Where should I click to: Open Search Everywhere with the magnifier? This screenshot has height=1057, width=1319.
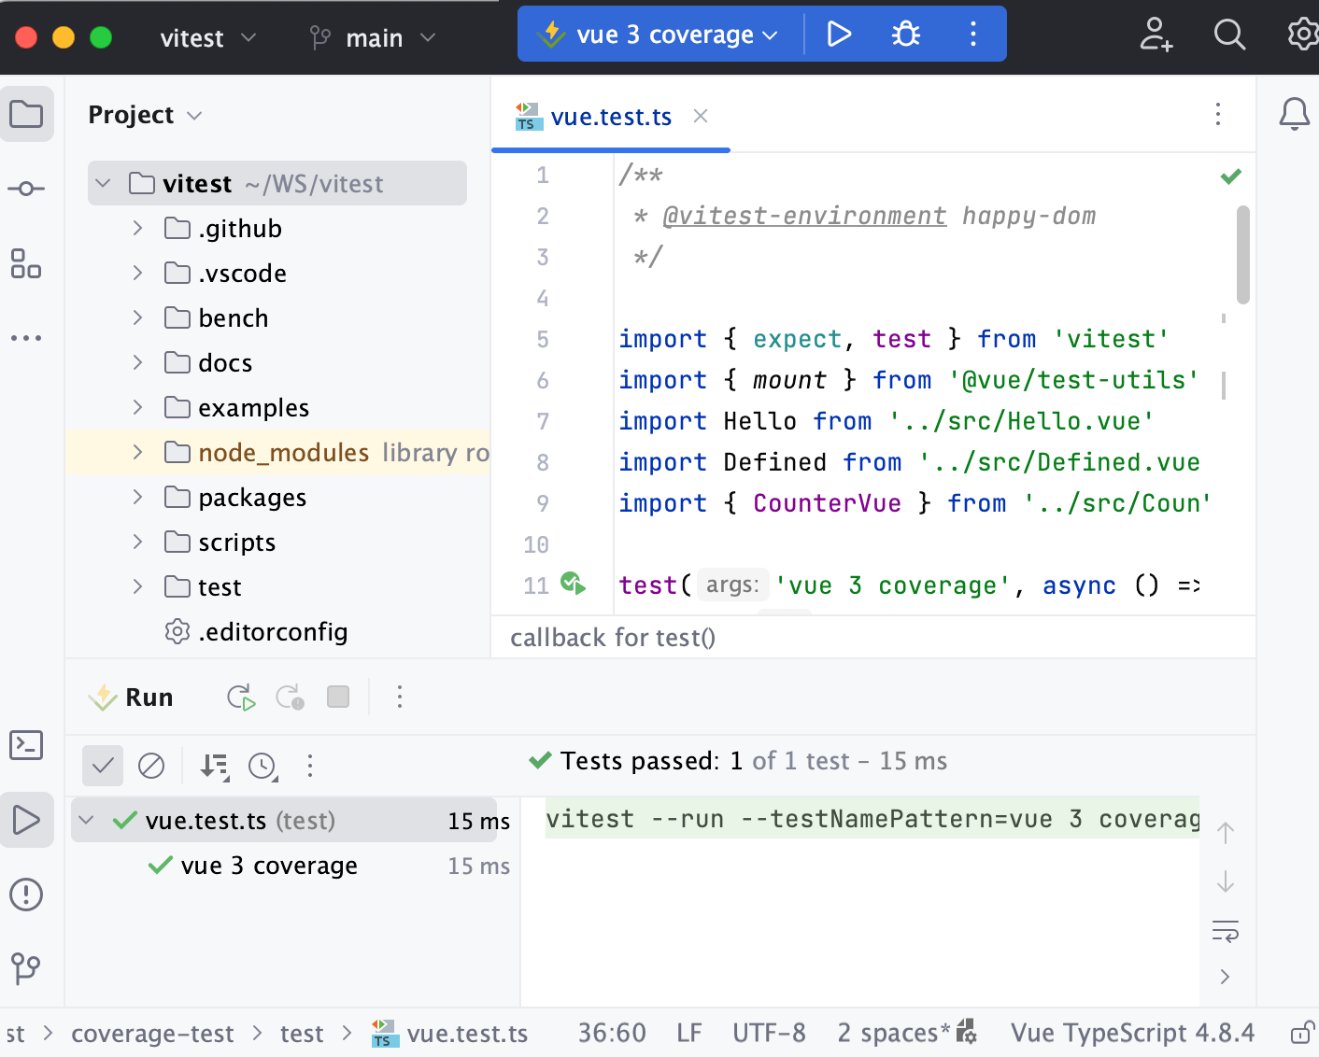coord(1229,35)
